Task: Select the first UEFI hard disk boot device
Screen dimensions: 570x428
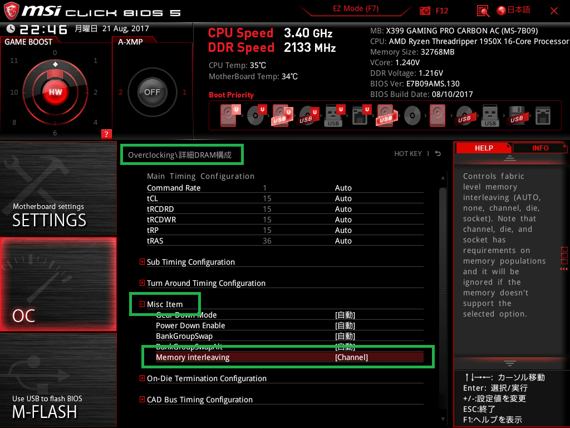Action: tap(229, 116)
